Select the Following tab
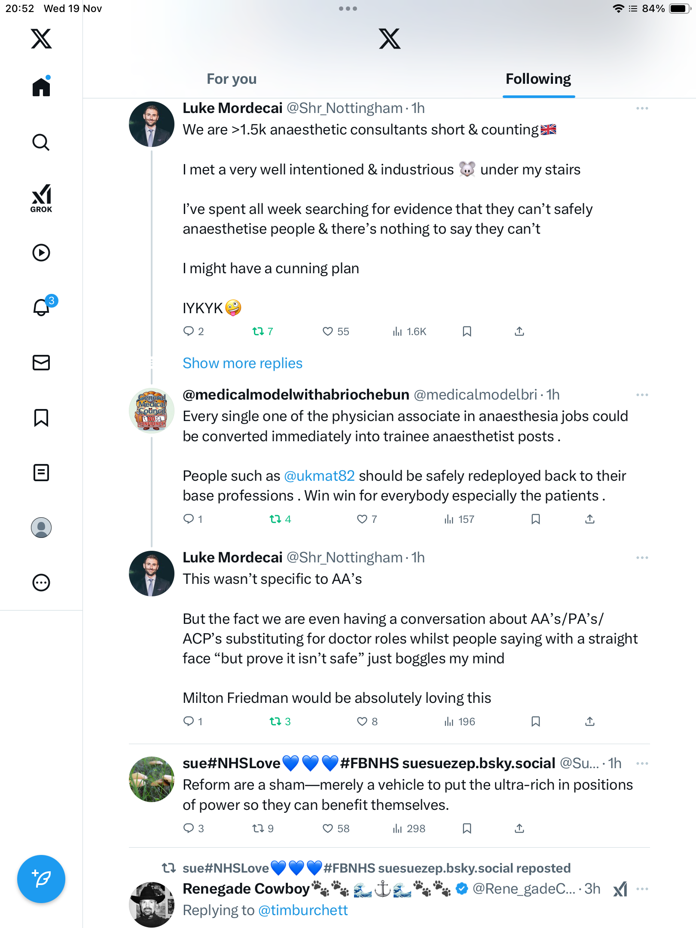Image resolution: width=696 pixels, height=928 pixels. (538, 79)
